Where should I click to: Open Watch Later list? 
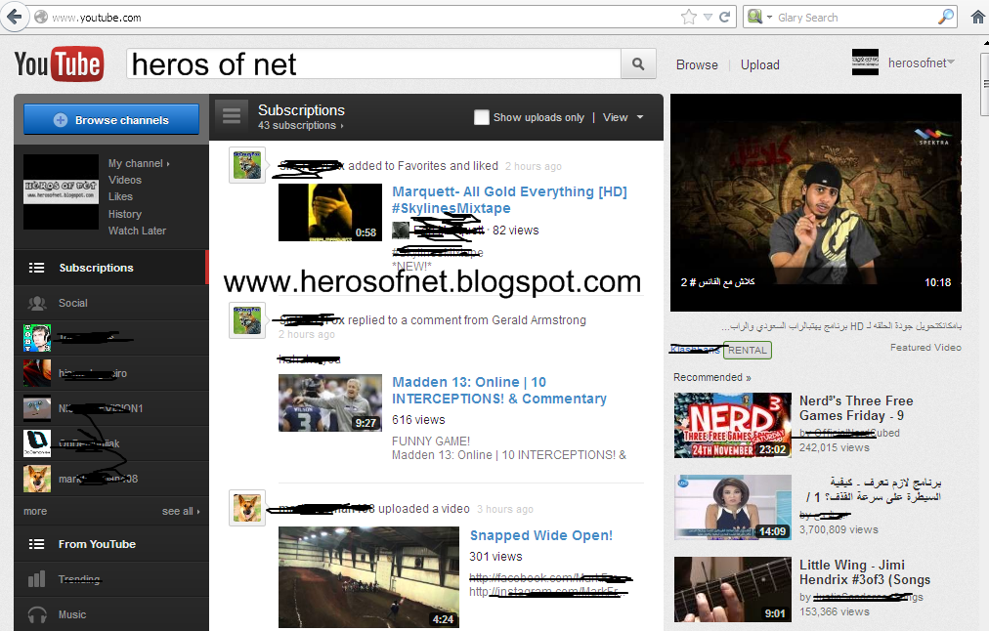click(x=137, y=231)
